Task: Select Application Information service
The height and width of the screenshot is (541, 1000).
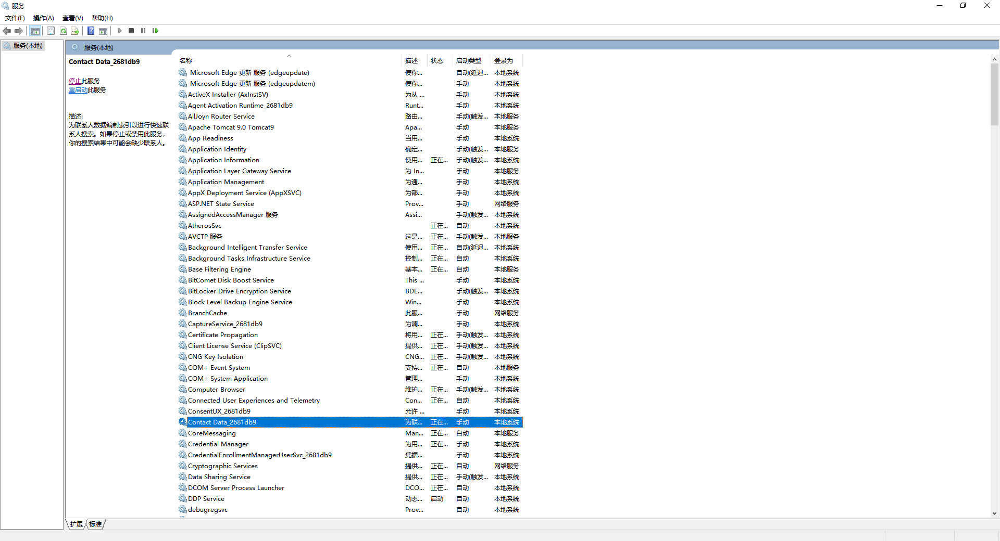Action: click(x=350, y=160)
